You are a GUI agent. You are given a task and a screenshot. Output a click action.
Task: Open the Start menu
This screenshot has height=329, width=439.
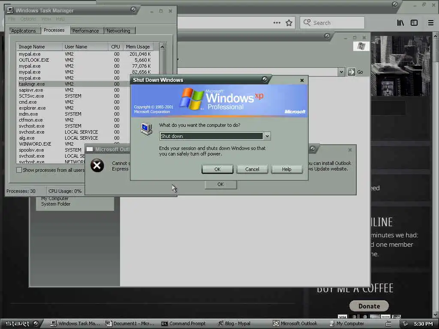pyautogui.click(x=17, y=324)
